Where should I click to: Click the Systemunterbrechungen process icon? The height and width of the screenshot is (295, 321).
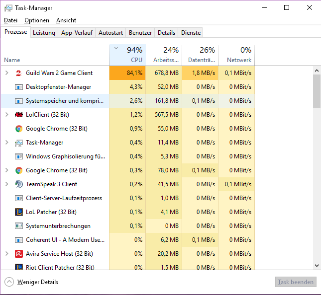(19, 226)
